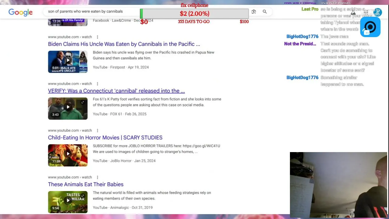This screenshot has height=219, width=389.
Task: Click the '355 DAYS TO GO' text
Action: pos(194,22)
